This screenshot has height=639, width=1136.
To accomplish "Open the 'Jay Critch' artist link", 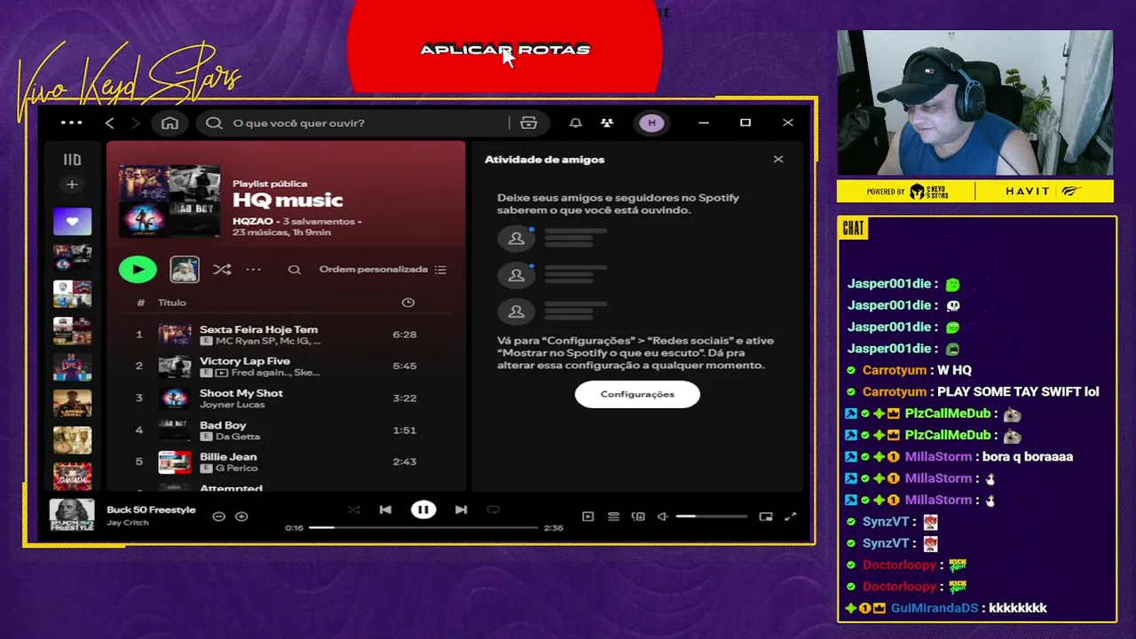I will [x=128, y=523].
